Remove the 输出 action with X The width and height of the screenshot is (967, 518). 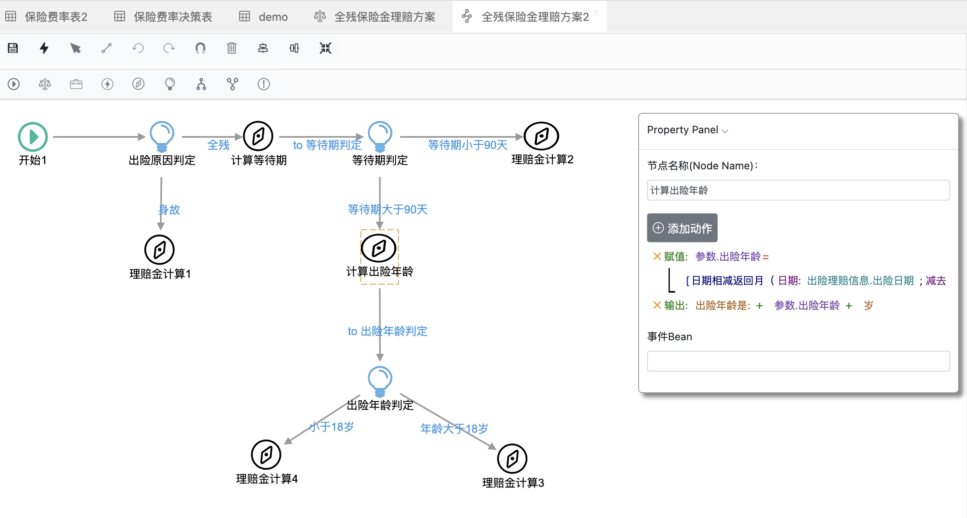(x=657, y=305)
